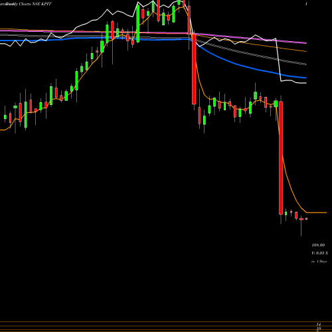The width and height of the screenshot is (332, 332).
Task: Click the '0.05' volume readout text
Action: pos(320,253)
